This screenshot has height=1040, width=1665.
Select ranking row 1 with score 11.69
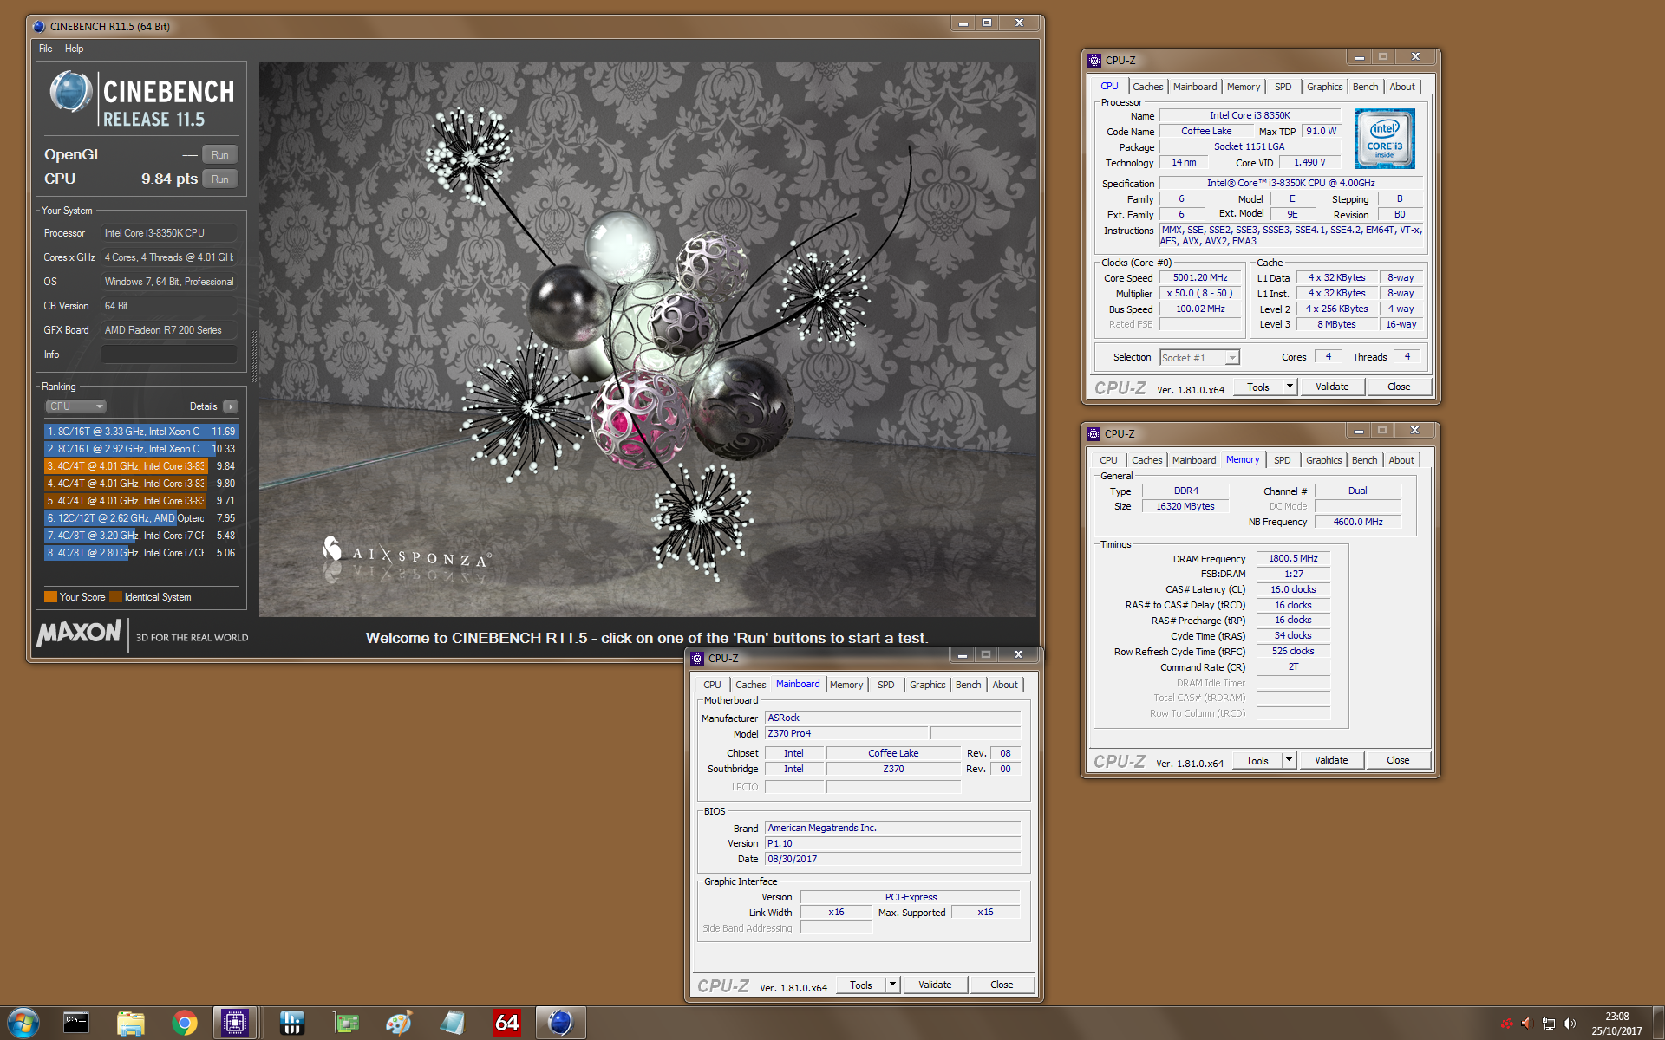(141, 432)
